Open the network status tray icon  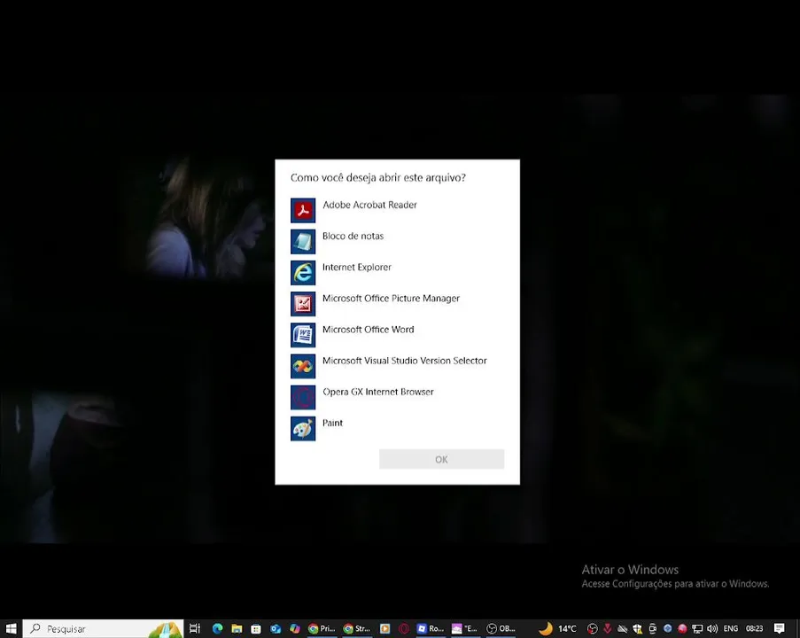point(697,628)
